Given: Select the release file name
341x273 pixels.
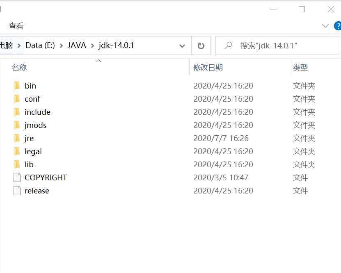Looking at the screenshot, I should pyautogui.click(x=37, y=191).
